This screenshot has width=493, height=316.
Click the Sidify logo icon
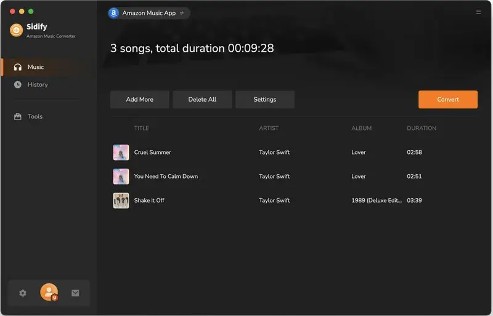click(17, 30)
